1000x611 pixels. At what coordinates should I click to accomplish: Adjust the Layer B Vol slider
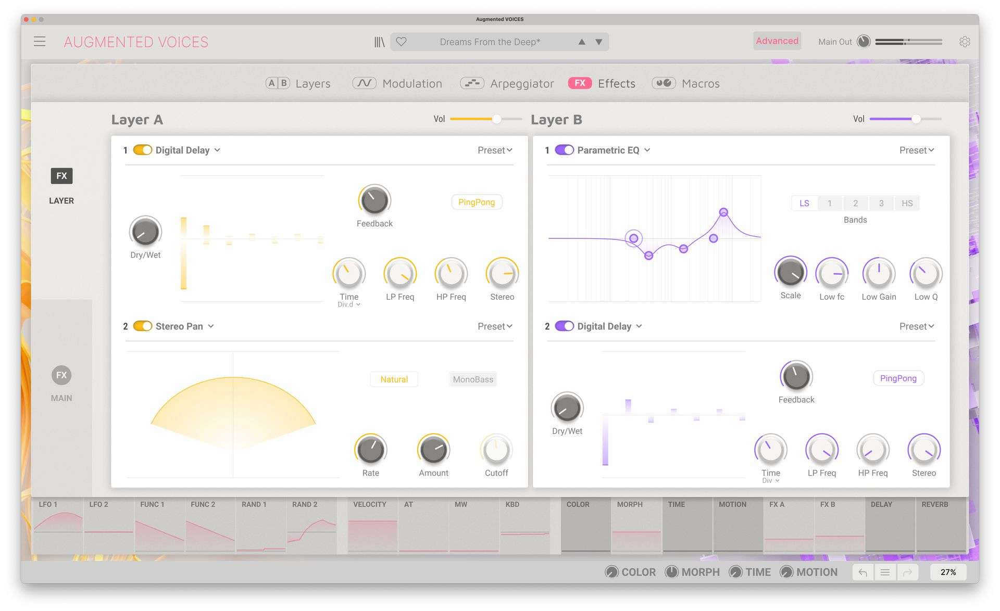pyautogui.click(x=906, y=119)
